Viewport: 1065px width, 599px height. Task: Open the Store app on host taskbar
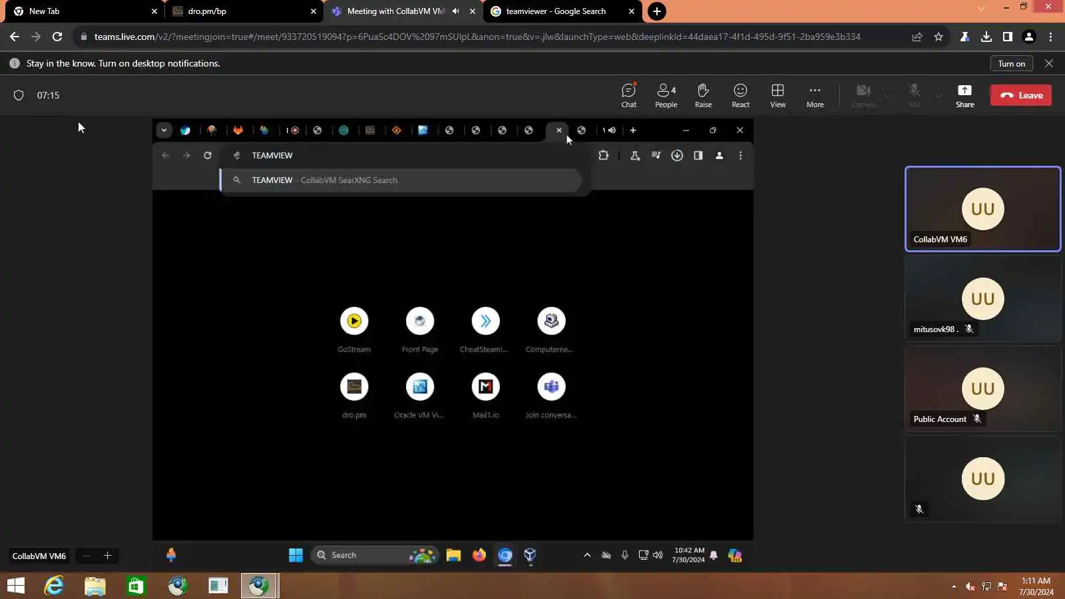click(x=136, y=586)
